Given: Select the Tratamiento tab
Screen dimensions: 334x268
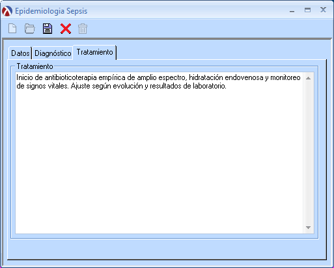Looking at the screenshot, I should pyautogui.click(x=94, y=52).
